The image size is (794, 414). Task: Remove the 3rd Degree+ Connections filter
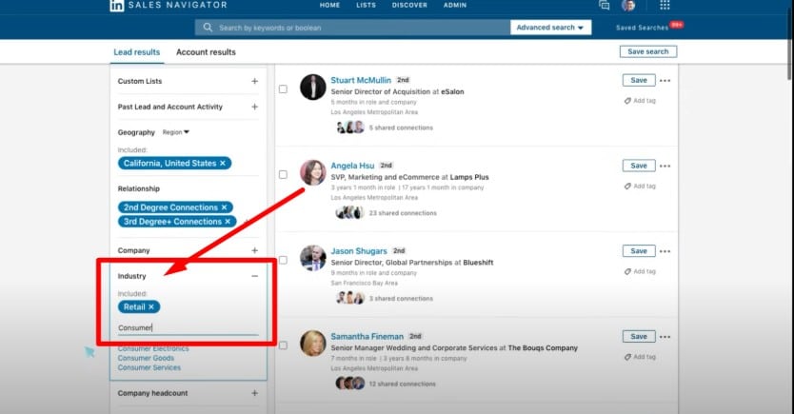pos(228,222)
